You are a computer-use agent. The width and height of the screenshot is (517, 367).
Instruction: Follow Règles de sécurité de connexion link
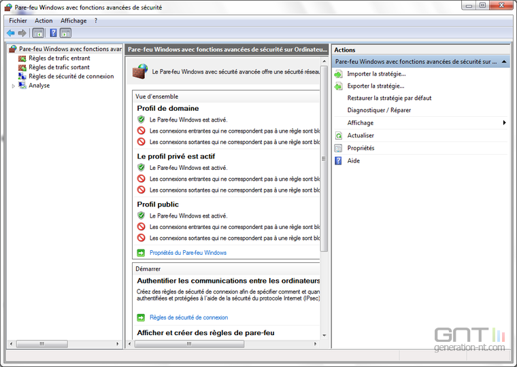(x=188, y=317)
